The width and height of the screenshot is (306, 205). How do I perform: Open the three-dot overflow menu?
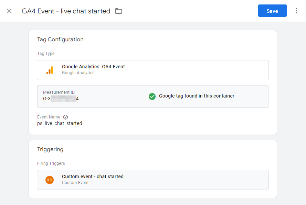click(296, 11)
